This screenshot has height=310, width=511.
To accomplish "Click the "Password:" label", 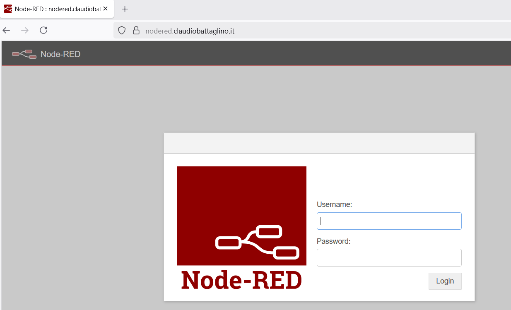I will tap(333, 241).
